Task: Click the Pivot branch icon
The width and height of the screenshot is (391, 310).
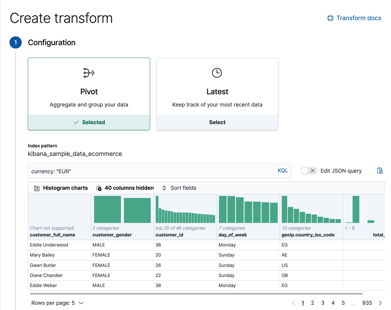Action: 89,73
